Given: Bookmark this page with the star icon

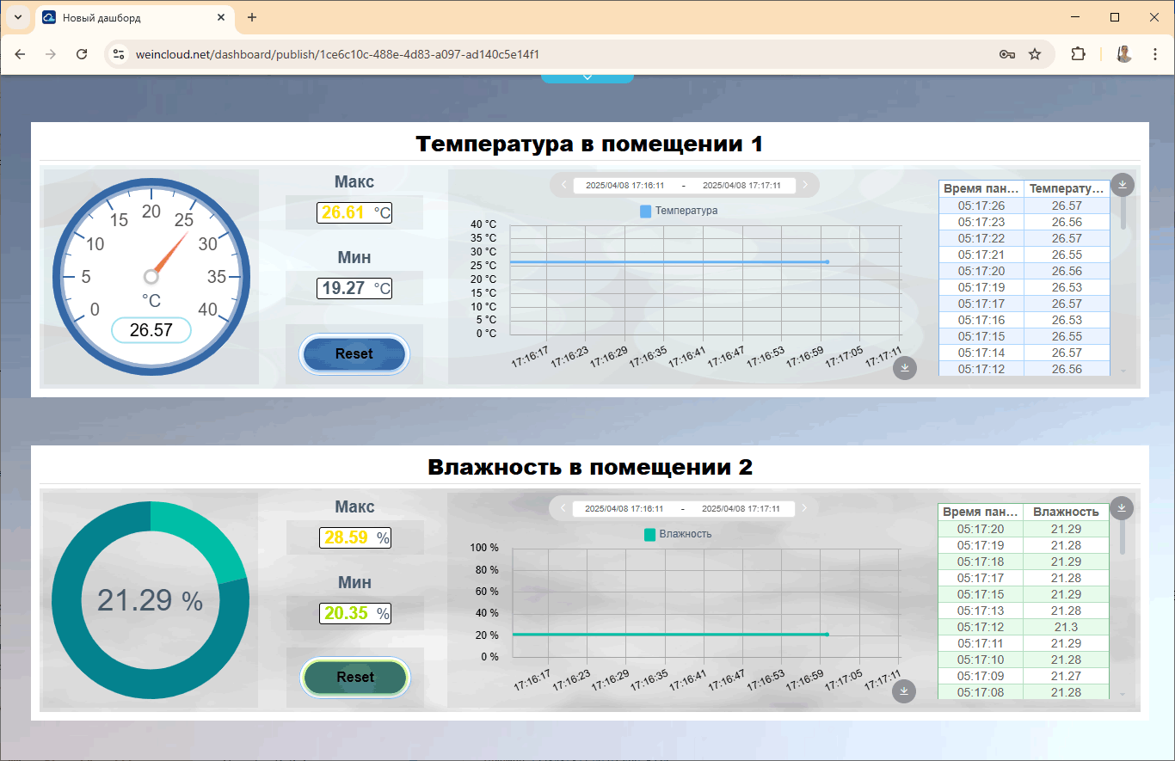Looking at the screenshot, I should tap(1035, 54).
